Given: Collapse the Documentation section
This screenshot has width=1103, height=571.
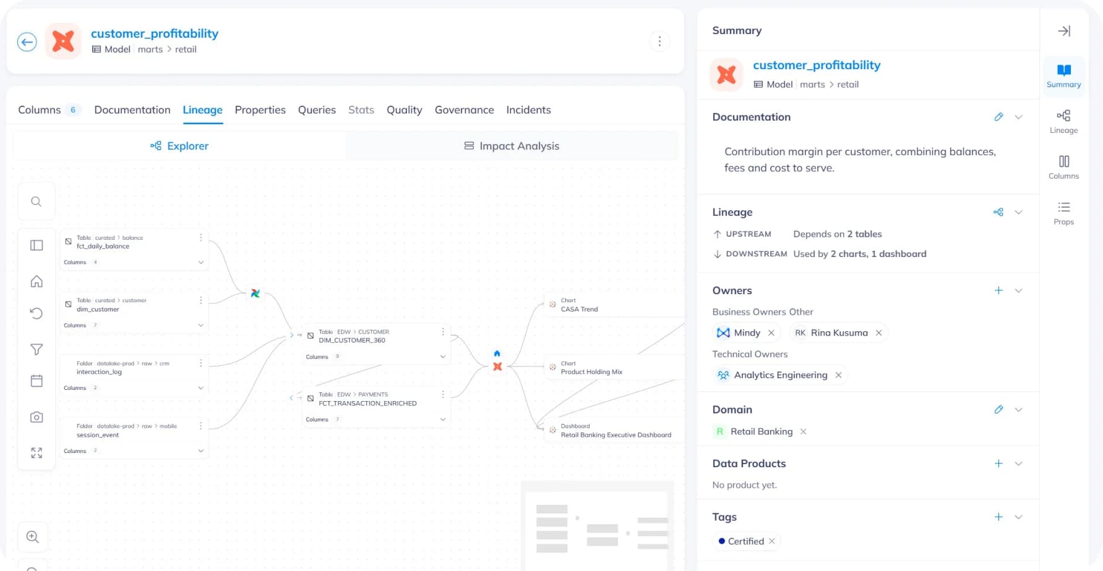Looking at the screenshot, I should pyautogui.click(x=1018, y=117).
